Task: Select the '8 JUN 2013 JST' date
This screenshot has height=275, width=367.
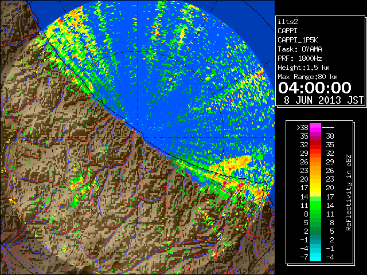Action: click(323, 100)
